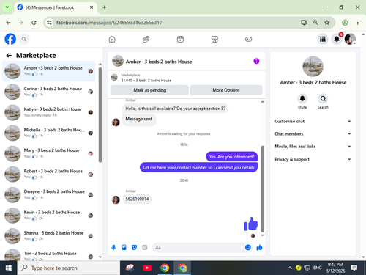The height and width of the screenshot is (275, 366).
Task: Expand the Customise chat section
Action: point(313,121)
